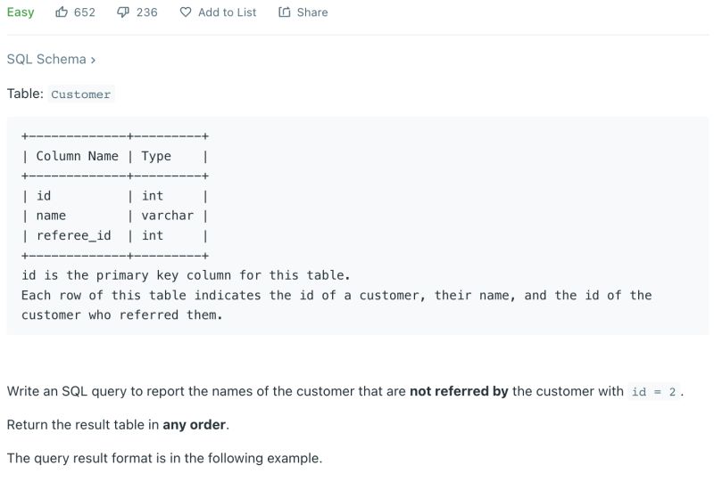Image resolution: width=714 pixels, height=490 pixels.
Task: Click the Easy difficulty label
Action: [x=21, y=12]
